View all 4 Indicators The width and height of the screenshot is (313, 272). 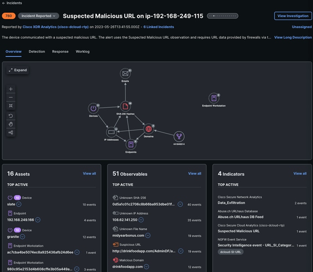300,173
